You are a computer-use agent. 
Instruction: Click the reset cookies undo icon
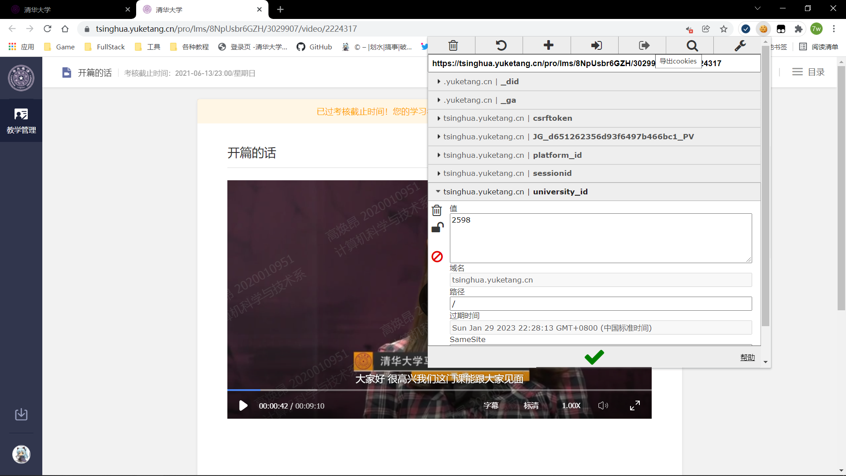(x=501, y=45)
